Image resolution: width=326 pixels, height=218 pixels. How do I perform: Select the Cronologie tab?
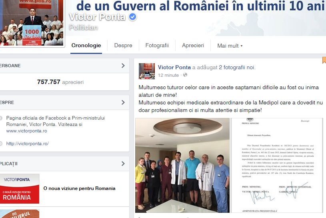86,45
